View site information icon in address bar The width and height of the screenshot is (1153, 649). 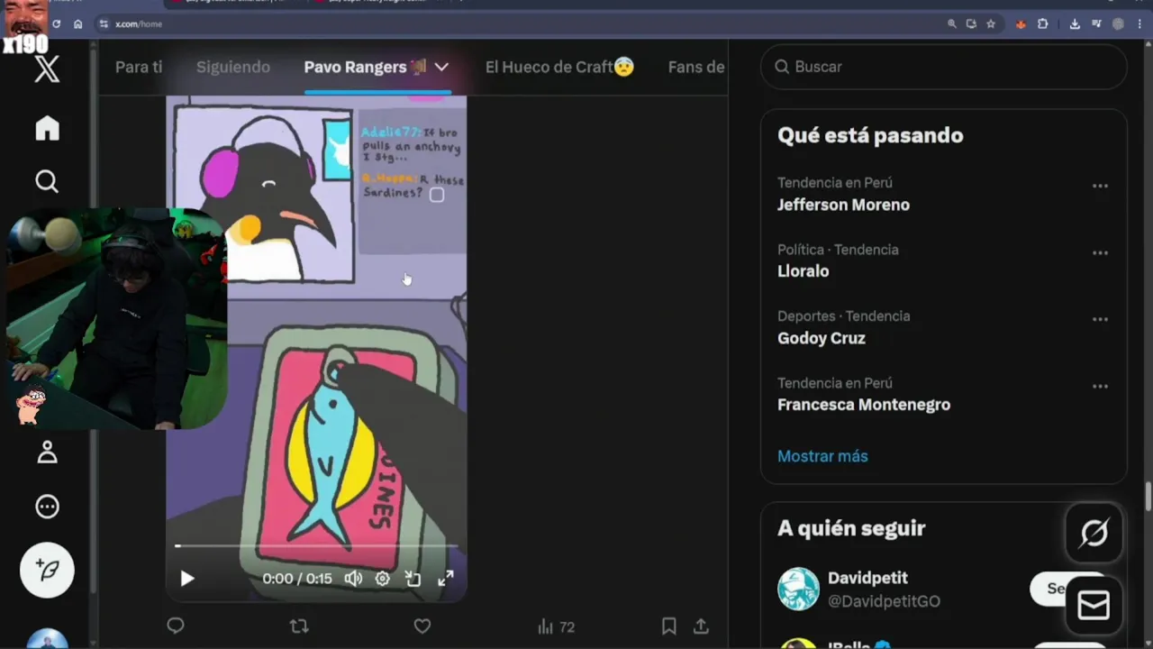click(x=104, y=23)
